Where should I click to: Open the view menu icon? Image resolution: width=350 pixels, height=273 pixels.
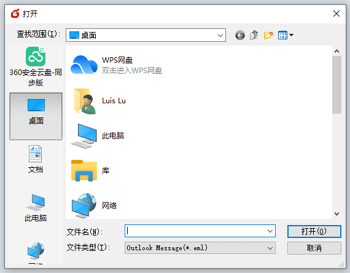pos(282,35)
